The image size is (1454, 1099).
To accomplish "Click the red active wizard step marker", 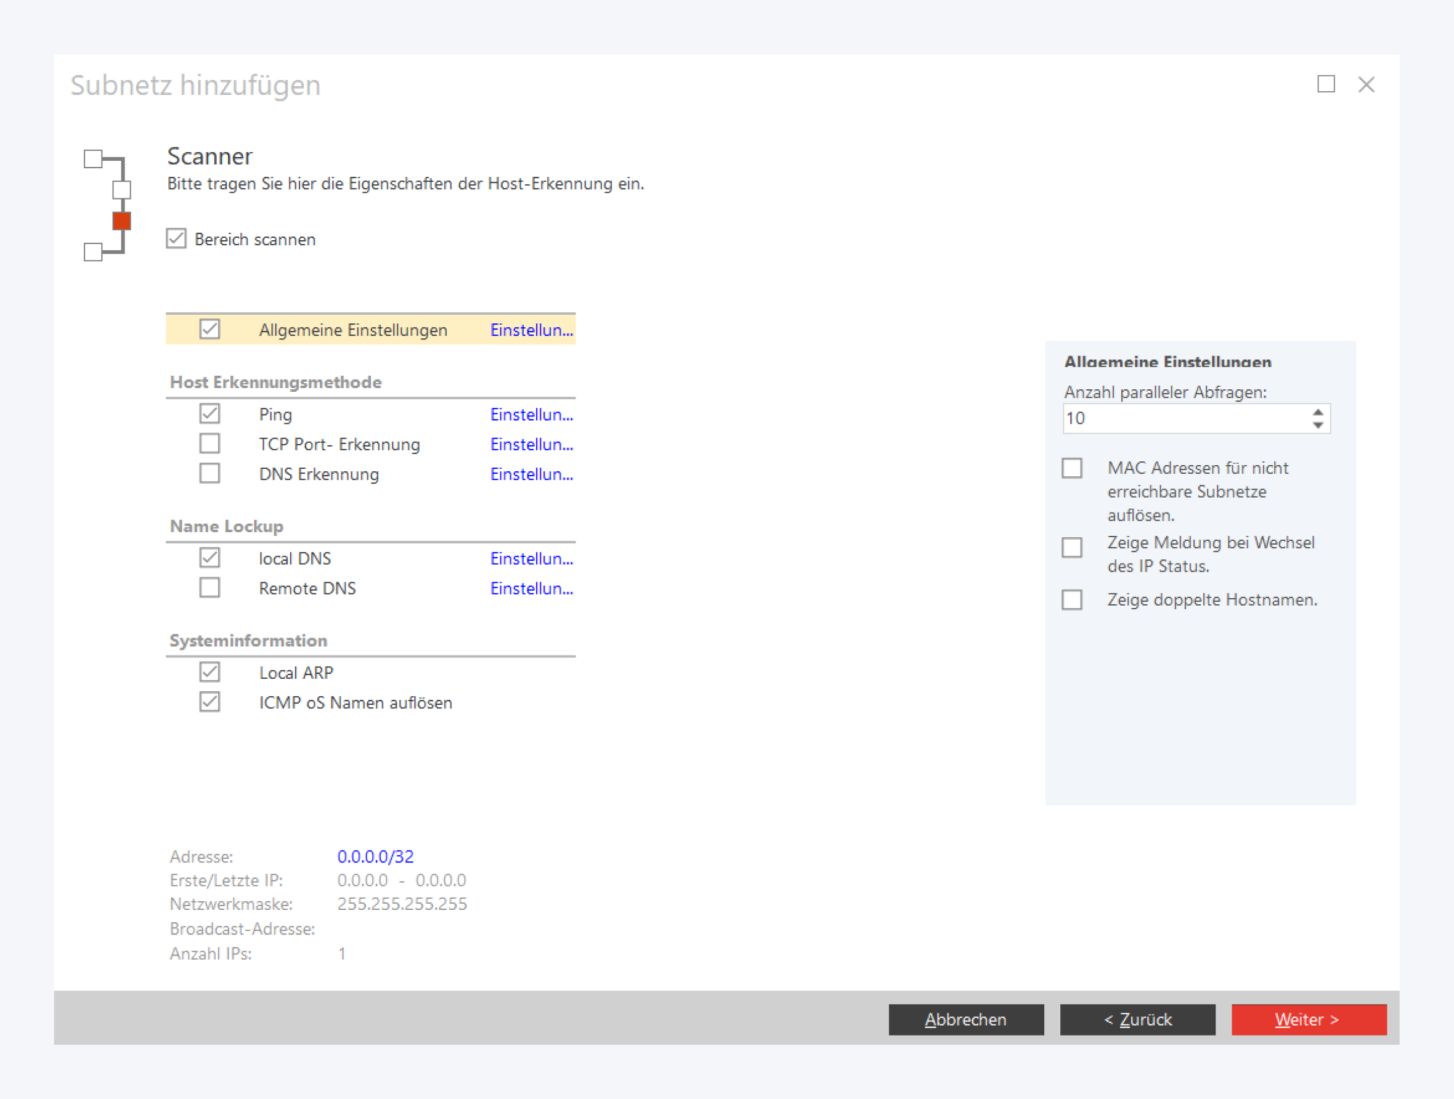I will click(x=121, y=221).
